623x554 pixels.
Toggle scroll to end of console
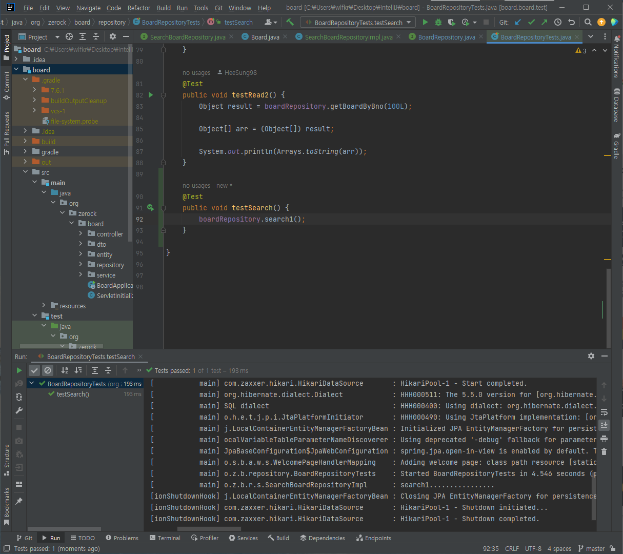pyautogui.click(x=604, y=425)
